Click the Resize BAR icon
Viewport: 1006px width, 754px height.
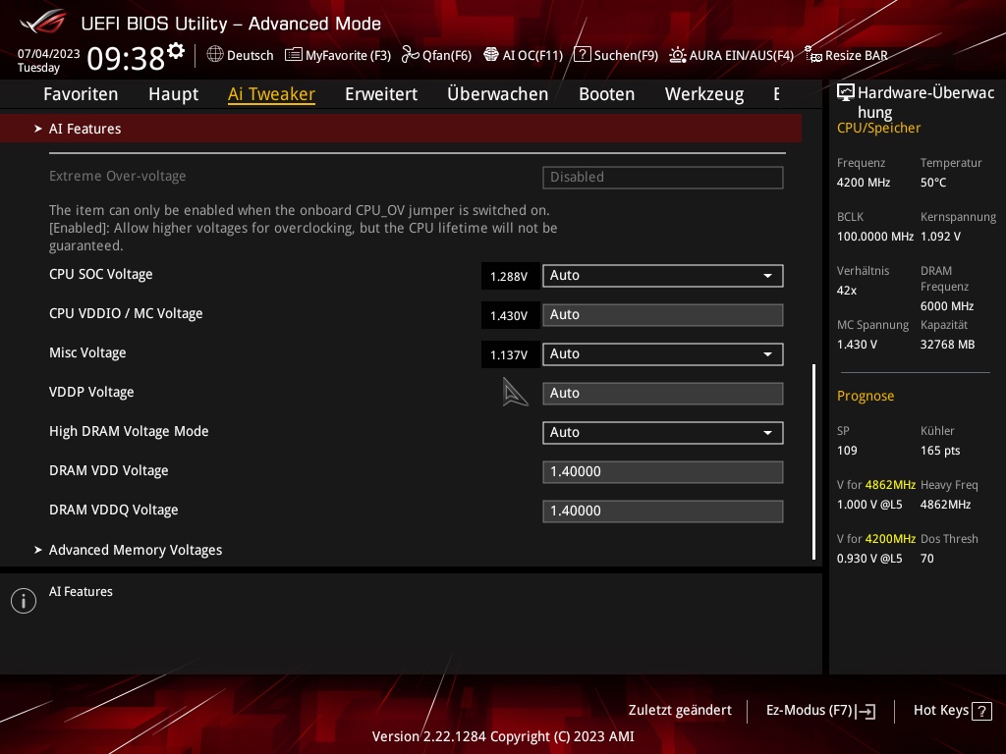pyautogui.click(x=812, y=55)
